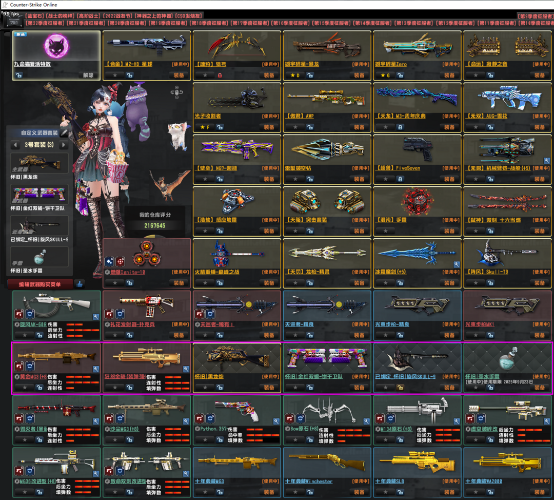554x500 pixels.
Task: Click the blue enhancement icon on 燃爆Ignite-10 card
Action: (110, 261)
